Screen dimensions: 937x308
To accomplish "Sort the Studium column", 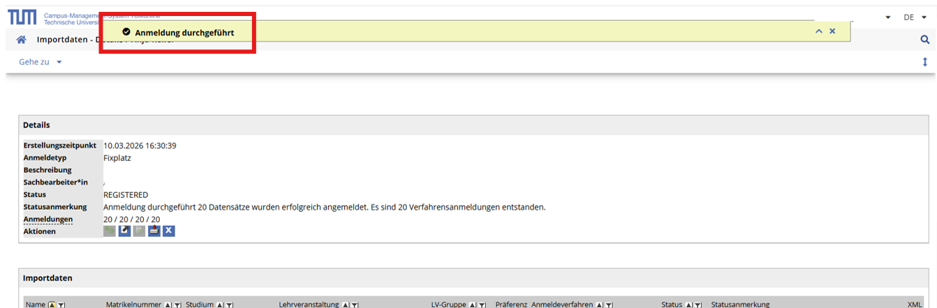I will [x=220, y=305].
